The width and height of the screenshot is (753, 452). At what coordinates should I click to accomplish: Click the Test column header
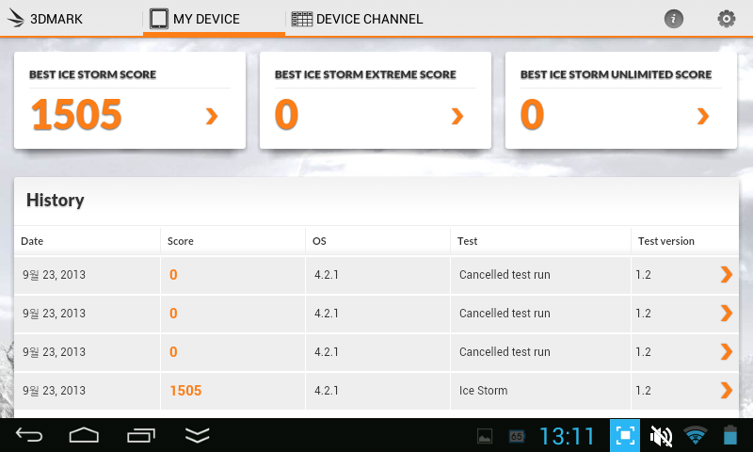pyautogui.click(x=467, y=241)
